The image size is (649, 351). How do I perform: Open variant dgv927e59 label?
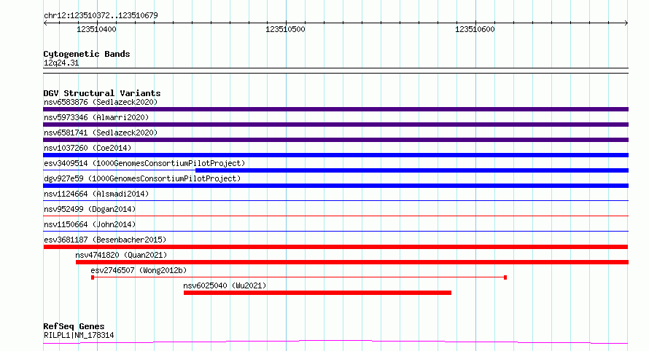click(142, 178)
